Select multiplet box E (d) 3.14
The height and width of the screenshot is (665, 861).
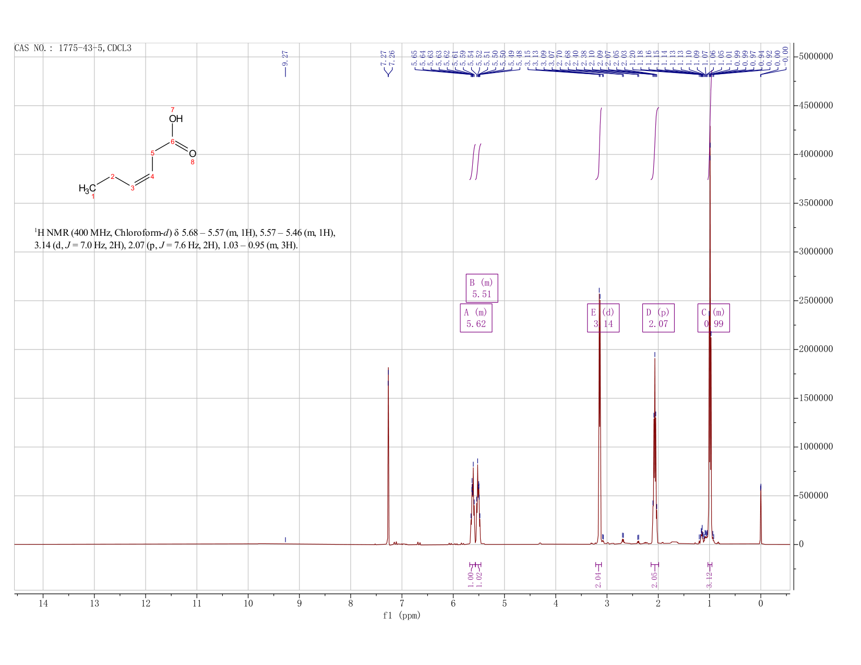click(x=603, y=318)
